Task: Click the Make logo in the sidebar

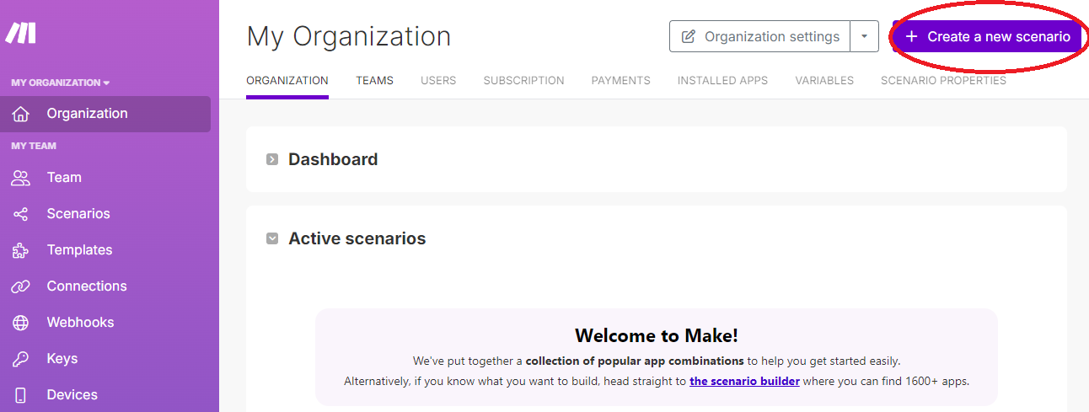Action: (21, 33)
